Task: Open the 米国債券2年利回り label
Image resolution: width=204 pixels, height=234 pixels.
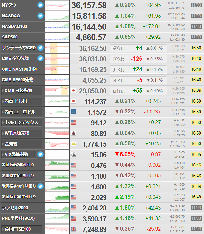Action: [18, 165]
